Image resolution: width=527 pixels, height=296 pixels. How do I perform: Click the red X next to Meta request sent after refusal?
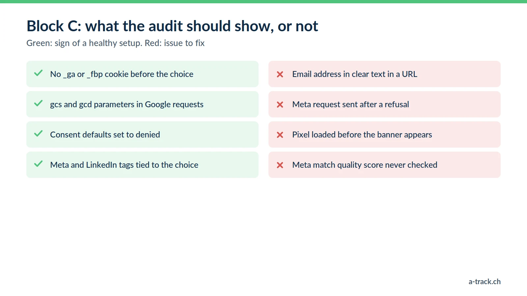pos(280,105)
